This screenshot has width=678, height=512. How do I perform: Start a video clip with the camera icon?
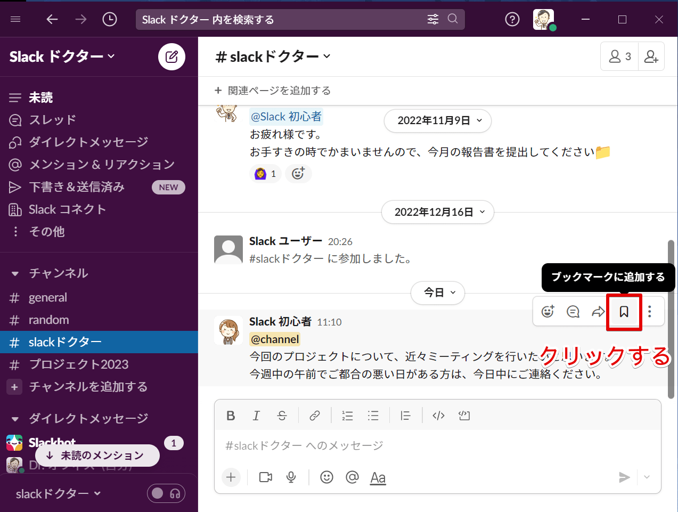[265, 477]
